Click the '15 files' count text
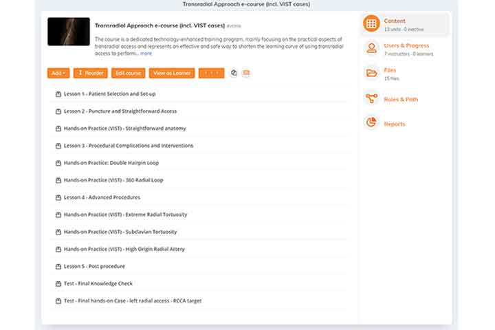495x330 pixels. (391, 78)
